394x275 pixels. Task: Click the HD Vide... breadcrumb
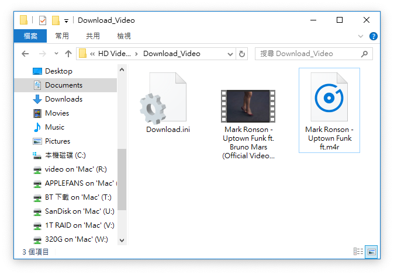click(115, 54)
